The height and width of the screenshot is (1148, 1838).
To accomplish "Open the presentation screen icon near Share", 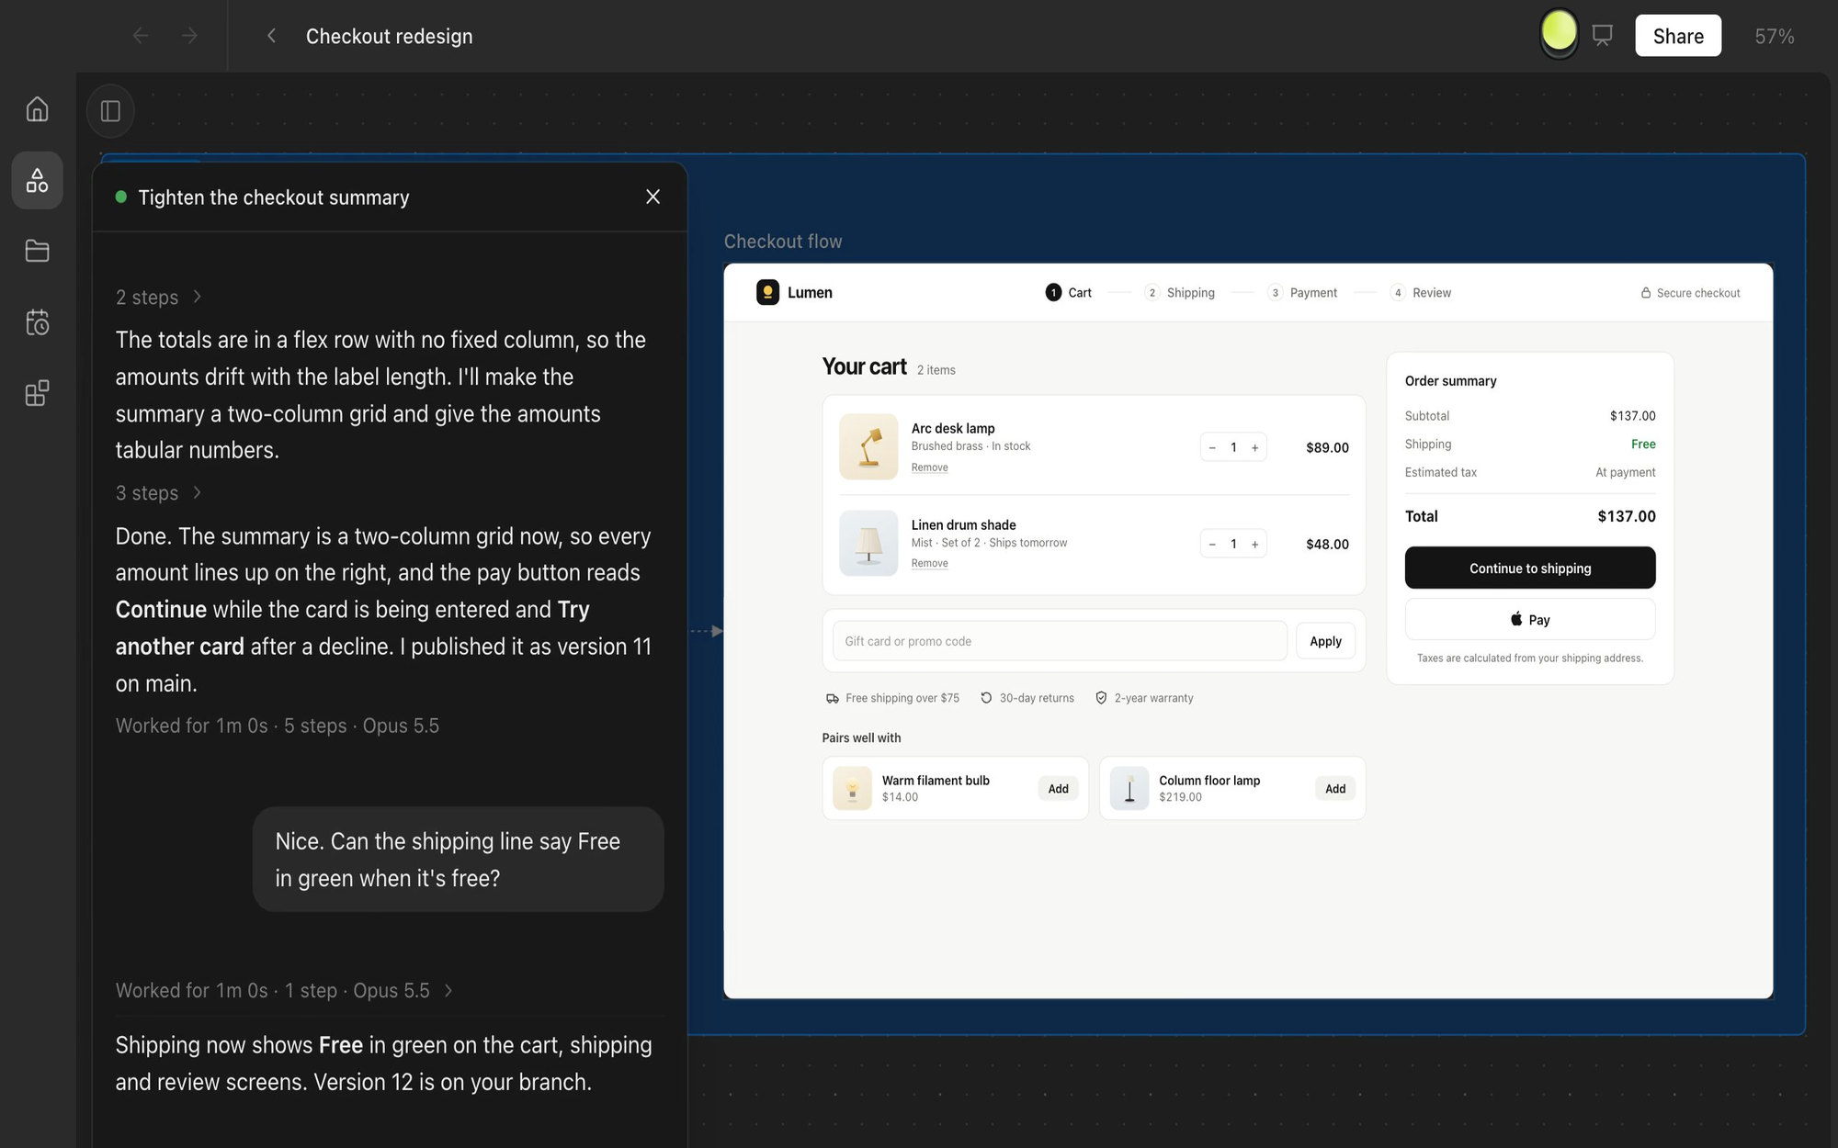I will (x=1602, y=36).
